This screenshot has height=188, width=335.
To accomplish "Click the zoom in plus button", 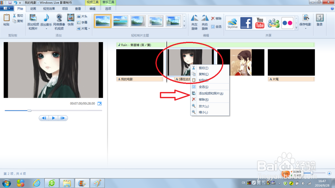I will [x=329, y=173].
